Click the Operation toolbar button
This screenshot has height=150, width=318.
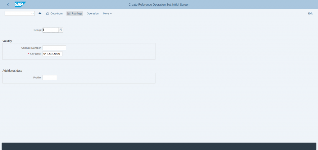pos(93,14)
